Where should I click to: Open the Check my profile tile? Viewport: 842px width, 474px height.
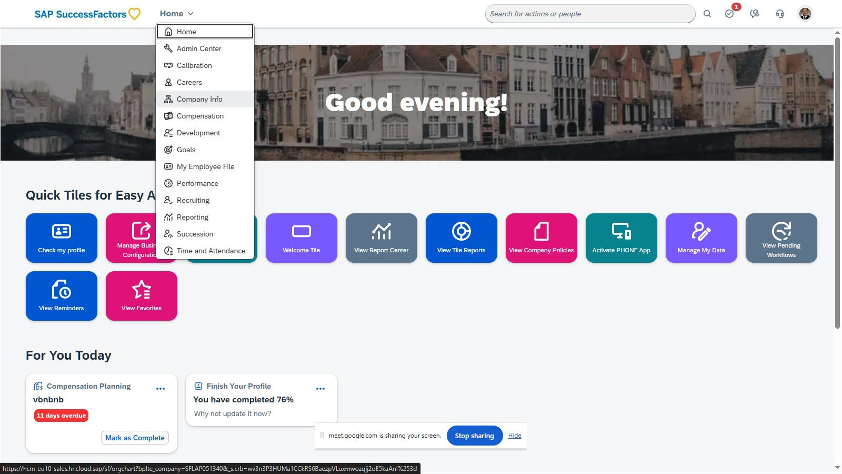coord(62,238)
